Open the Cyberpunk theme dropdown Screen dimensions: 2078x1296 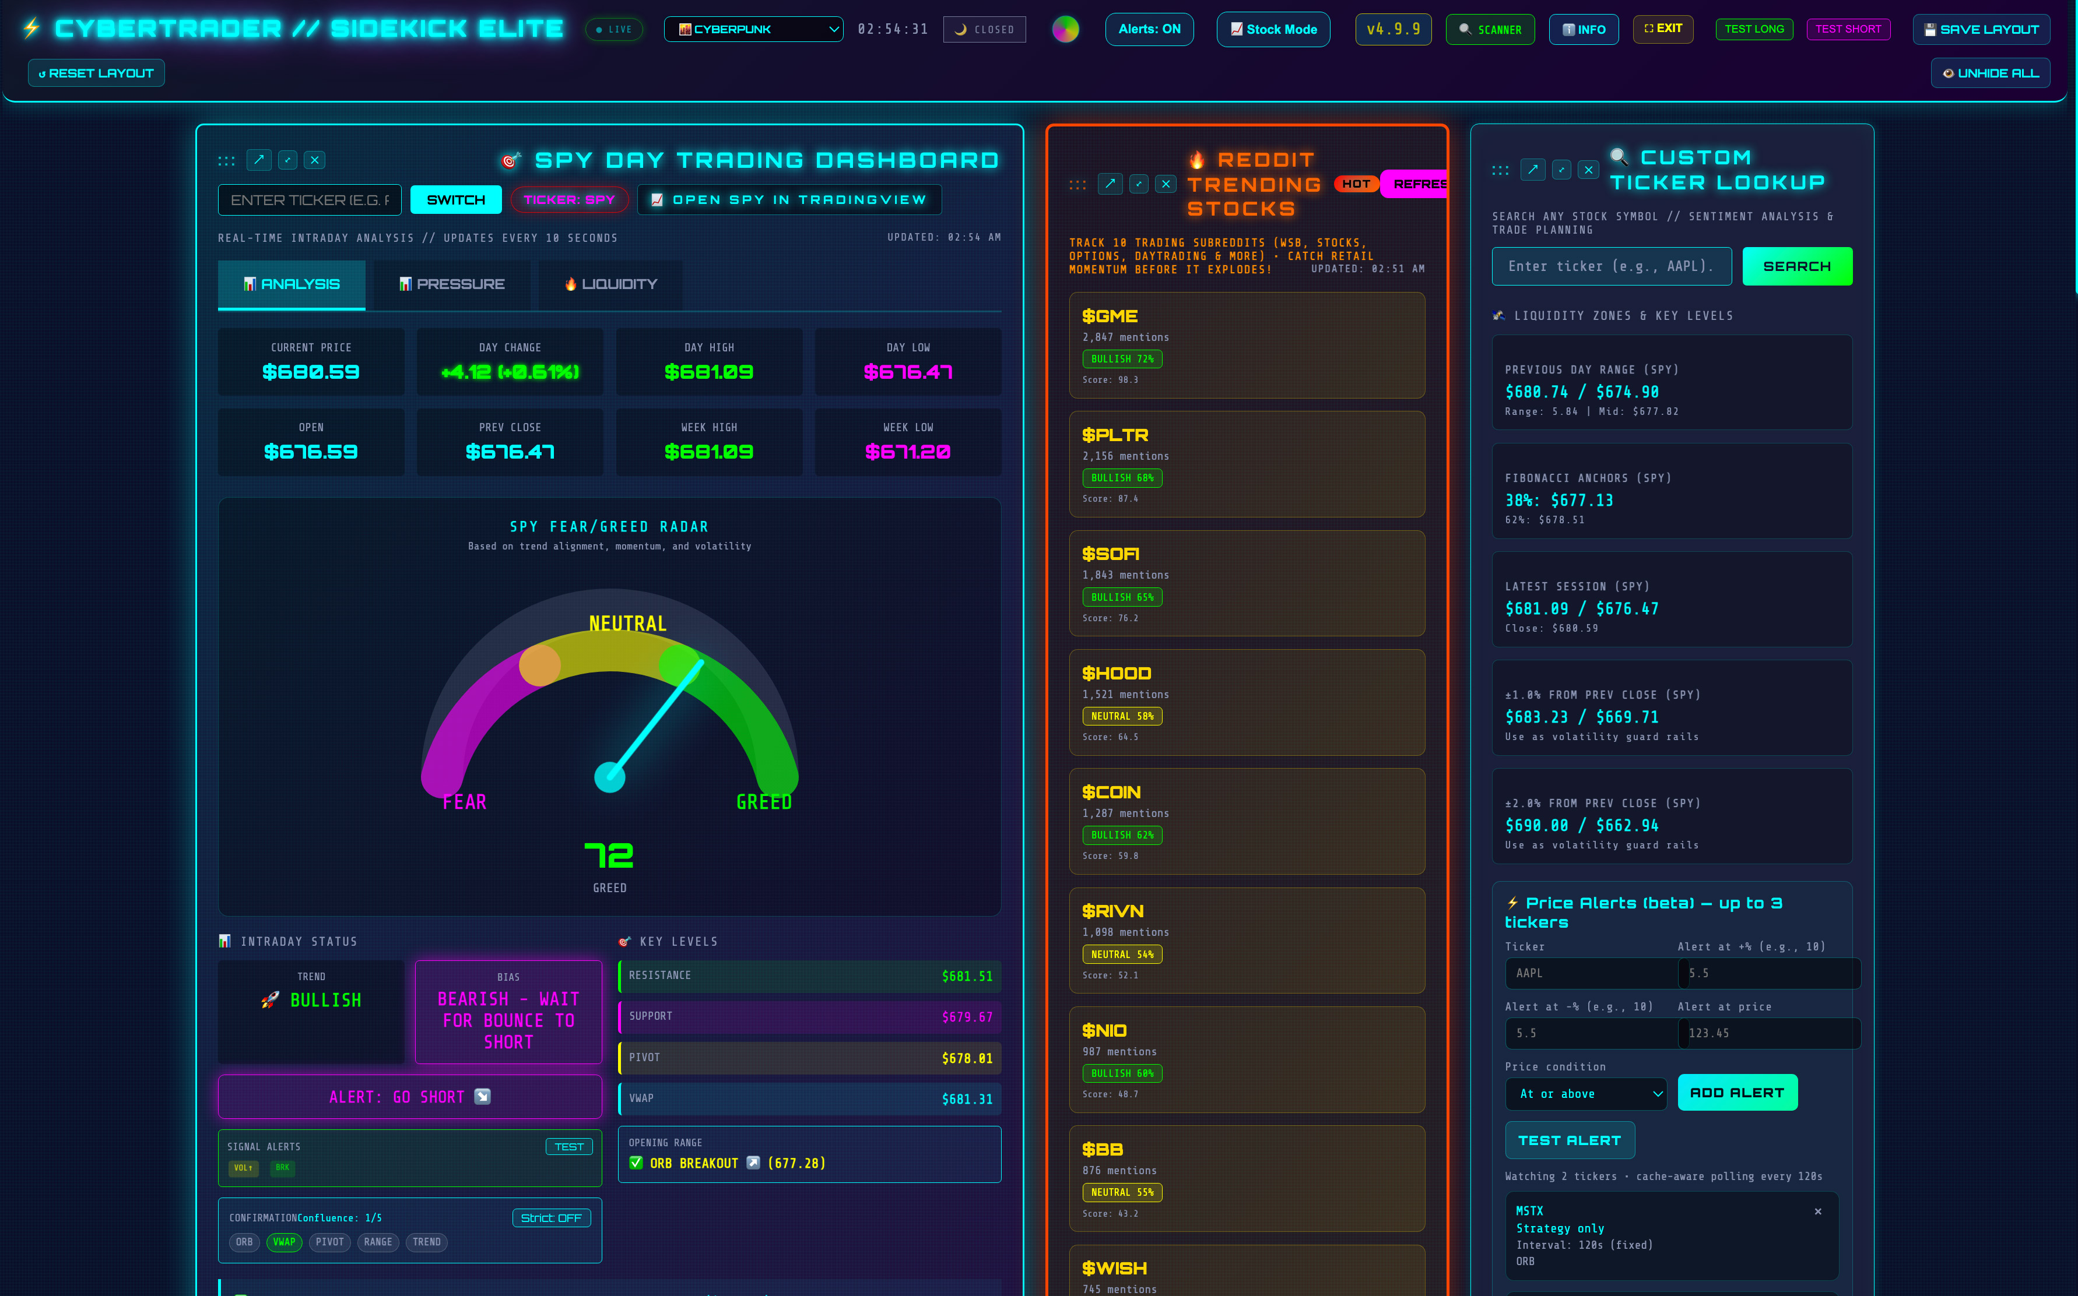(753, 29)
